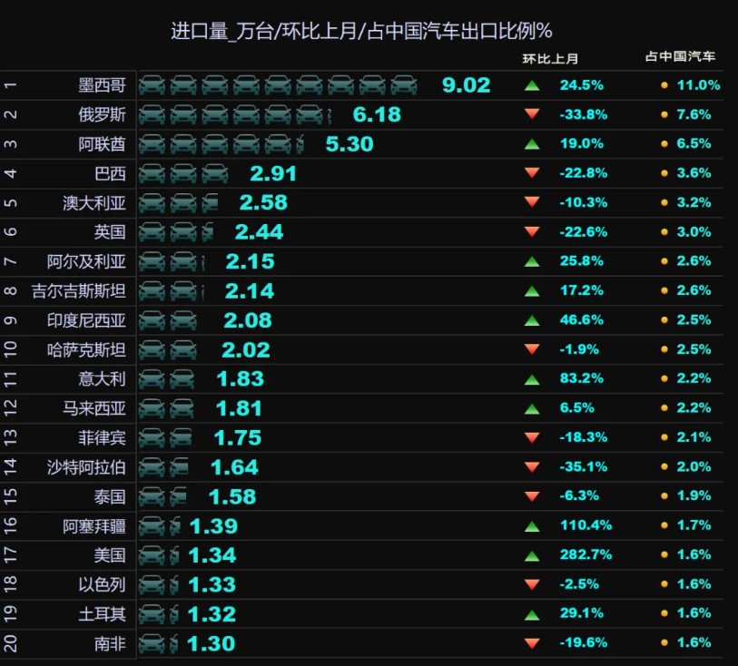Click the 282.7% change value
738x666 pixels.
(585, 554)
